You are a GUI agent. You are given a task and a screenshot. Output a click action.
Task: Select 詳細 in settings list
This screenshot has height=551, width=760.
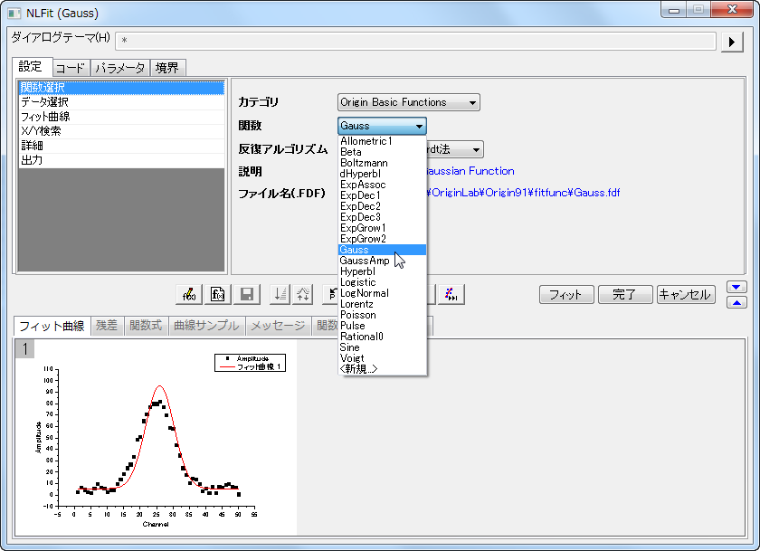pos(121,146)
